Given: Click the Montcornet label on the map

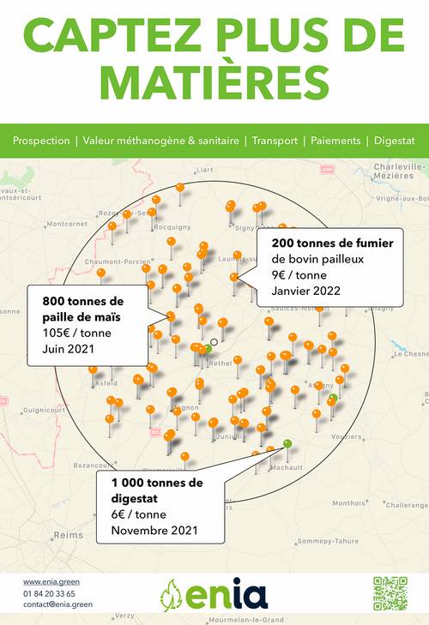Looking at the screenshot, I should pyautogui.click(x=67, y=224).
